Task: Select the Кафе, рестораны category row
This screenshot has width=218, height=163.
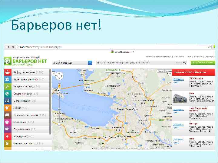Action: point(27,72)
